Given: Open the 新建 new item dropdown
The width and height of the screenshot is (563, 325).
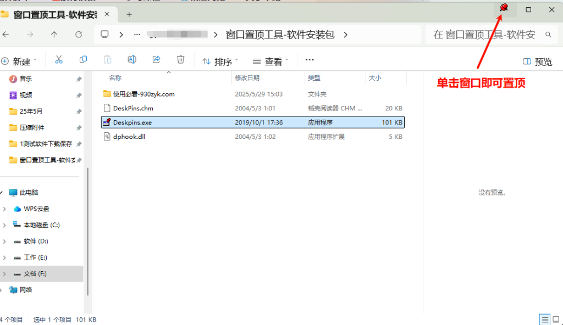Looking at the screenshot, I should pyautogui.click(x=21, y=61).
